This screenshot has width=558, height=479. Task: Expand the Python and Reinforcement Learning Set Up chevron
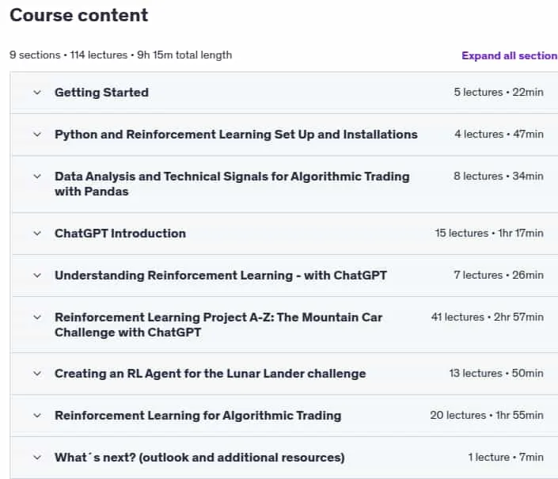click(37, 135)
